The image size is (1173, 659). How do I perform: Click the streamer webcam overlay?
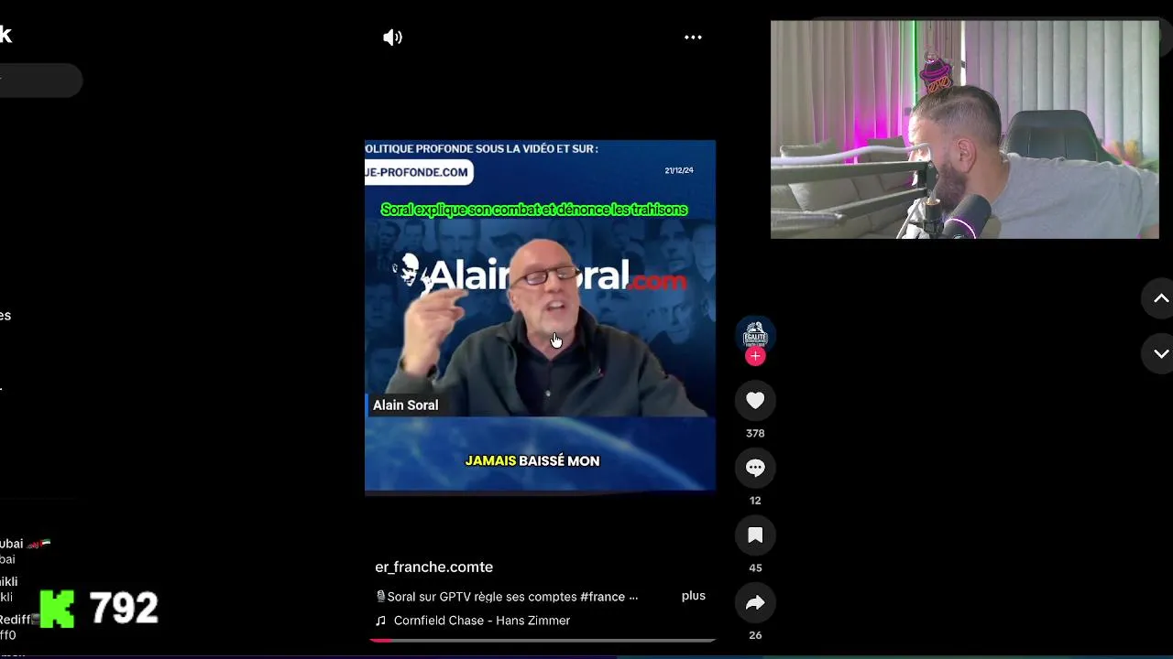965,129
